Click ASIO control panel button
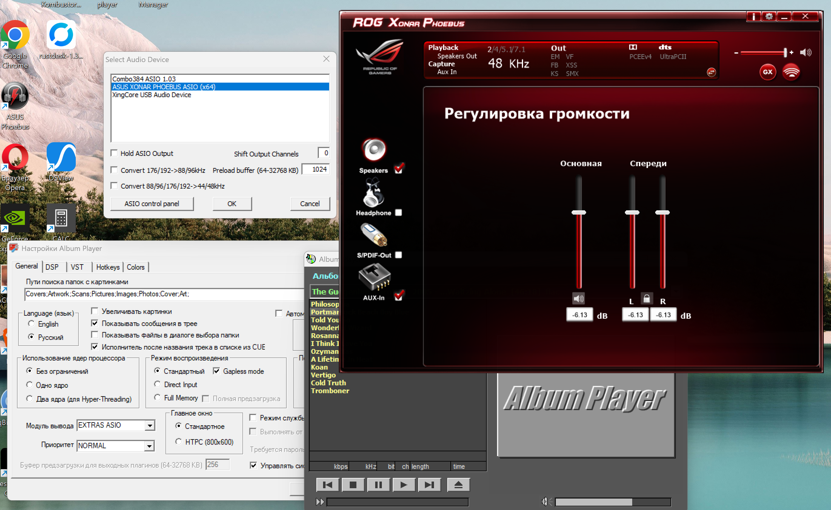Viewport: 831px width, 510px height. (152, 204)
